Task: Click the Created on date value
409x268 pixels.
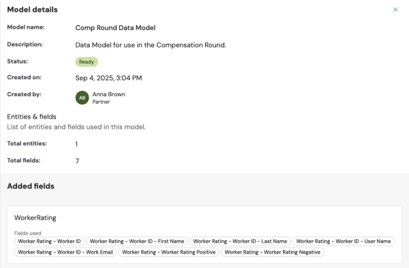Action: pyautogui.click(x=108, y=78)
